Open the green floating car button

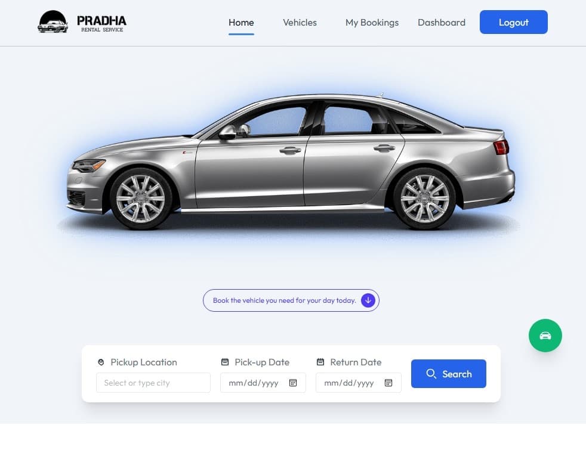point(545,336)
